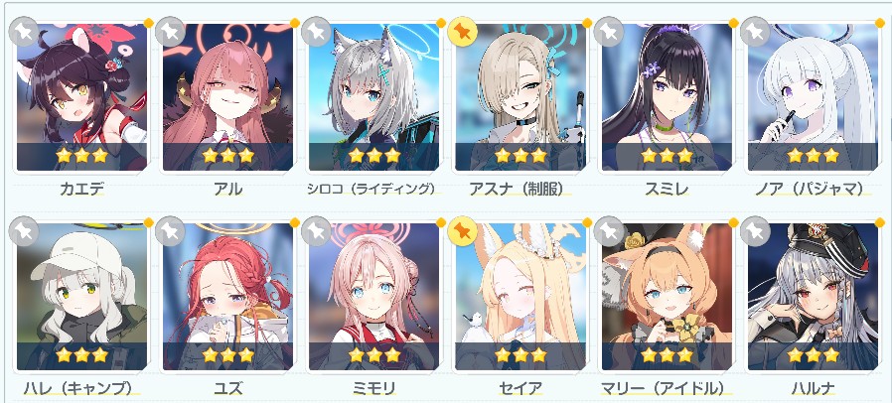Click the ミモリ name label
This screenshot has height=403, width=892.
pyautogui.click(x=373, y=389)
